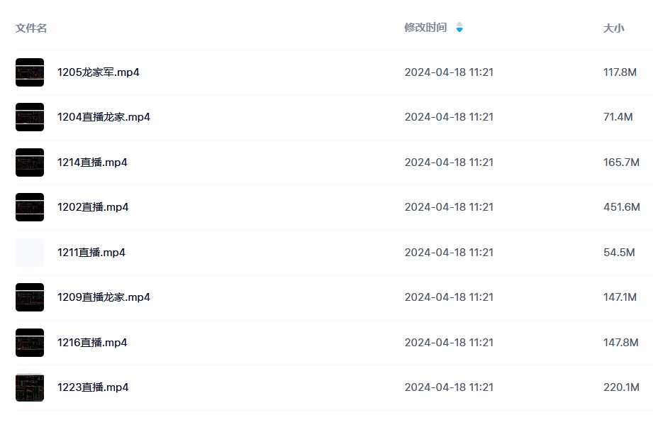Click the 1202直播.mp4 file name
This screenshot has width=653, height=425.
coord(93,207)
